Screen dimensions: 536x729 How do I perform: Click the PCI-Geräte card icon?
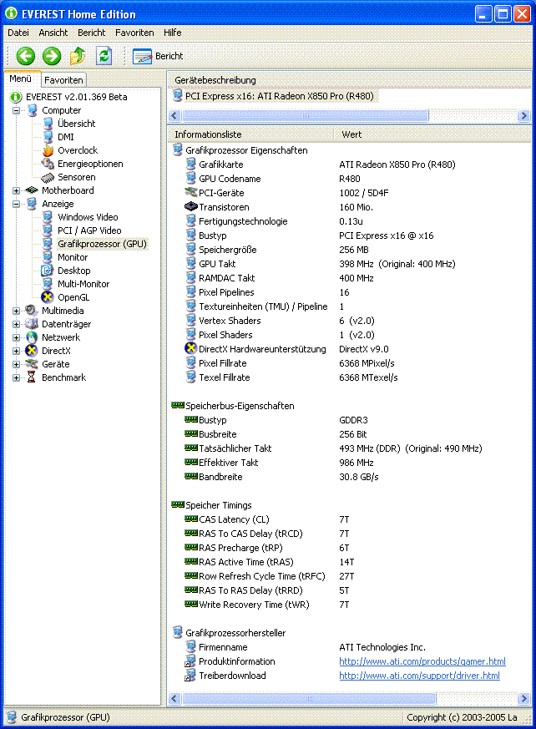tap(190, 192)
